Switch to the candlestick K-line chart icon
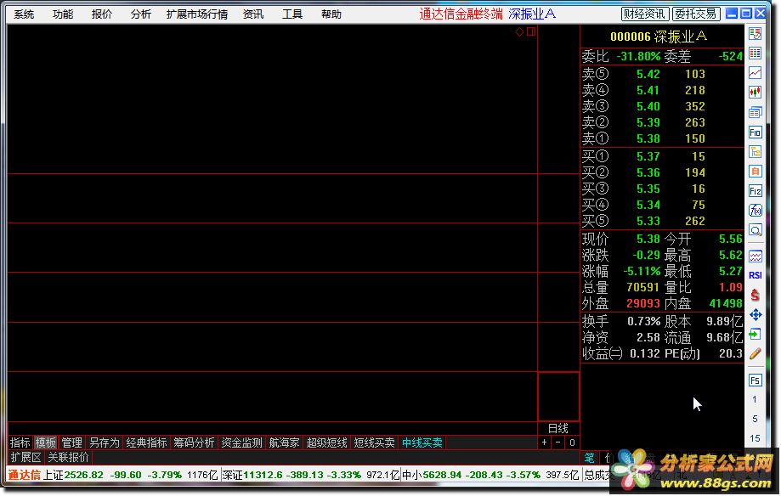The width and height of the screenshot is (781, 496). coord(756,93)
